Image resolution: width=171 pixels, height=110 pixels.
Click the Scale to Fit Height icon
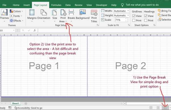(x=103, y=15)
